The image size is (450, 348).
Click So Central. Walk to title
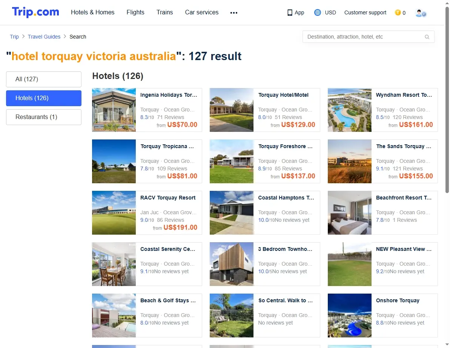point(286,301)
